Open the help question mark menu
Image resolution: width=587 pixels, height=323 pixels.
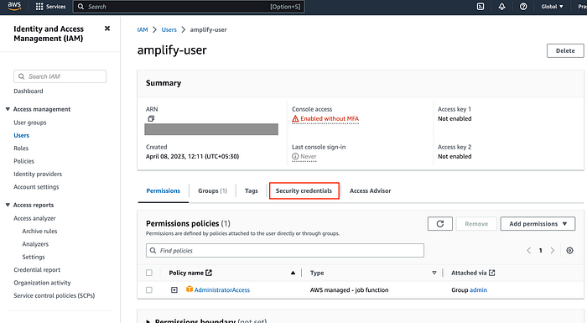[x=523, y=7]
